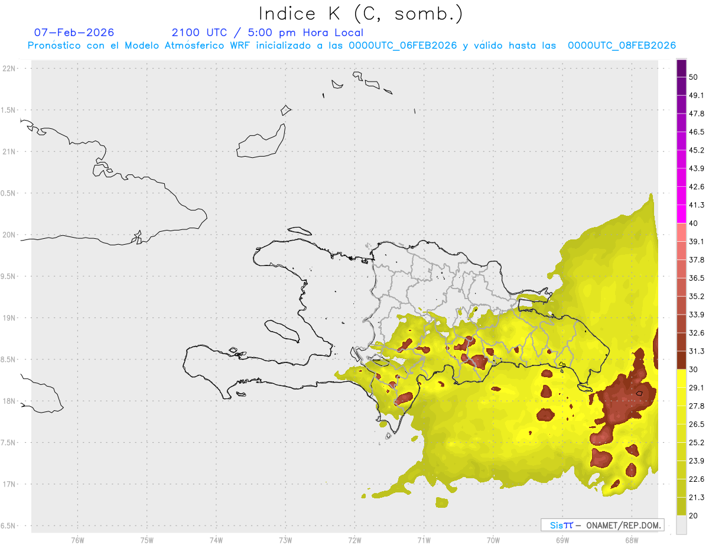Click the longitude label "73W"
The image size is (709, 548).
click(285, 540)
